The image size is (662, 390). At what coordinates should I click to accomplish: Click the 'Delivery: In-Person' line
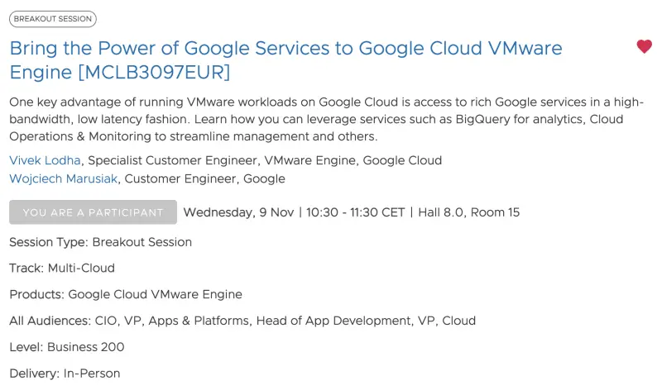65,373
